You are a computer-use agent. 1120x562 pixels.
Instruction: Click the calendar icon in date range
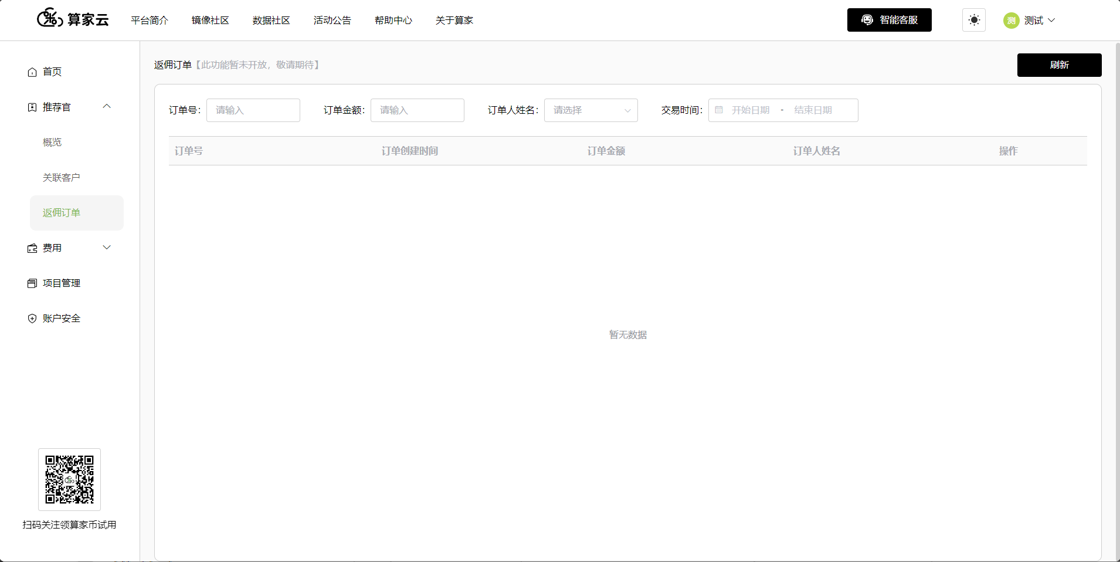719,110
